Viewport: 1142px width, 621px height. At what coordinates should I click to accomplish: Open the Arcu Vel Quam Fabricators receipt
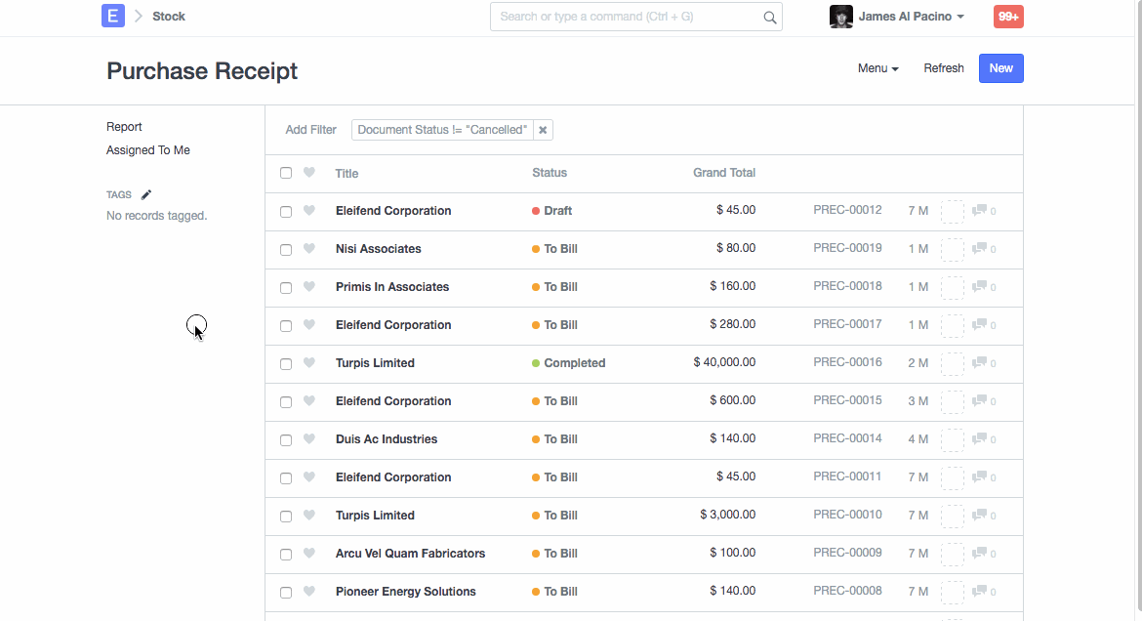coord(410,554)
